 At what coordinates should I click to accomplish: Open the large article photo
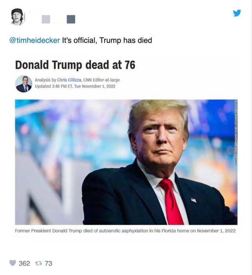(126, 162)
